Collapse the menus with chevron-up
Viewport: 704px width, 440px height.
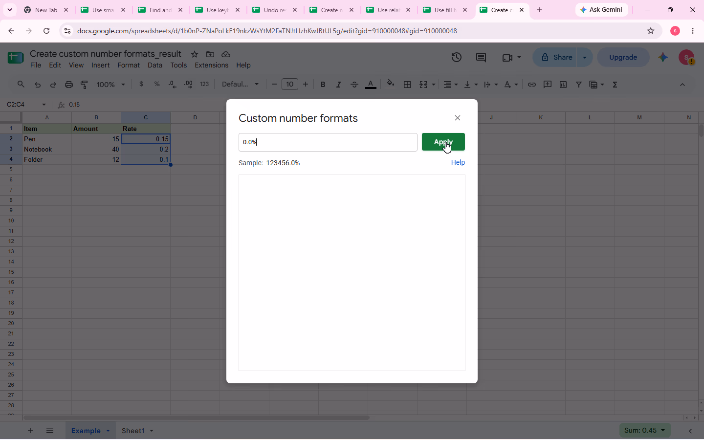(682, 85)
